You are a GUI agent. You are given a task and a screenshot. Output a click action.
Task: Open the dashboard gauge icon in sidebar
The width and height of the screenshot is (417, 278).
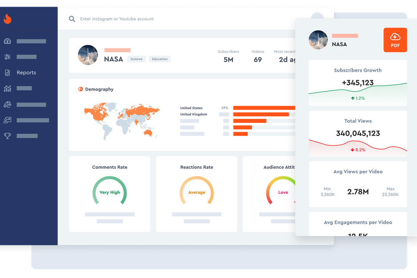click(x=8, y=41)
